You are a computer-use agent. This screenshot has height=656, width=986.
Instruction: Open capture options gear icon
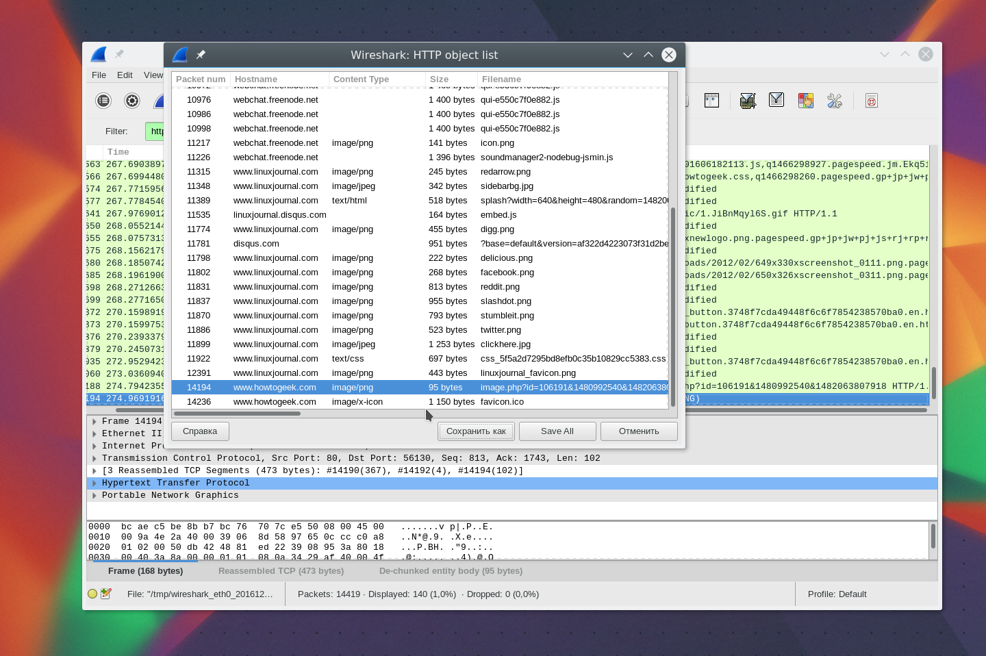tap(132, 101)
